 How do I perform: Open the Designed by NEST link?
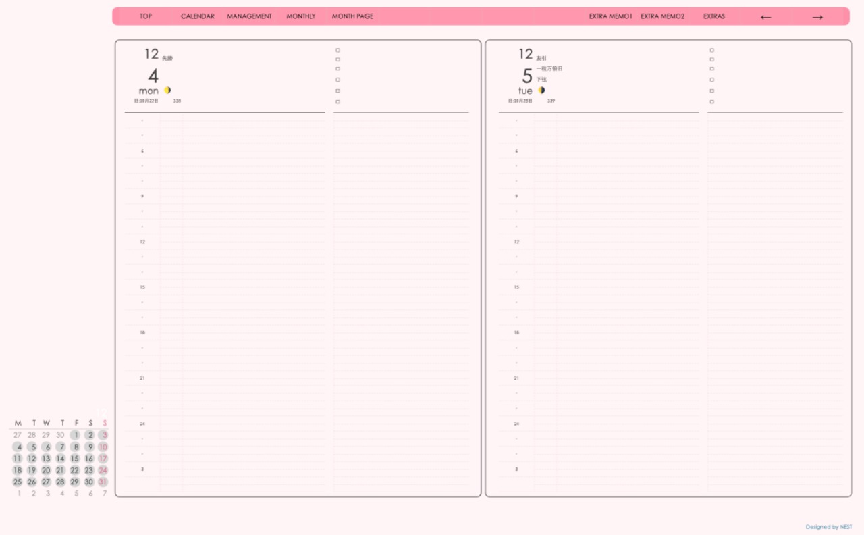click(x=829, y=527)
